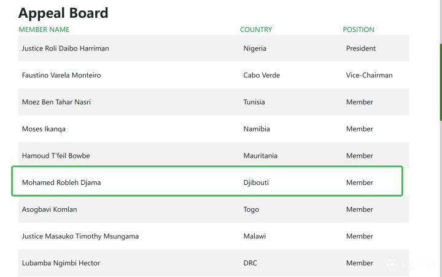Click the vertical page scrollbar
Screen dimensions: 442x277
pos(440,82)
